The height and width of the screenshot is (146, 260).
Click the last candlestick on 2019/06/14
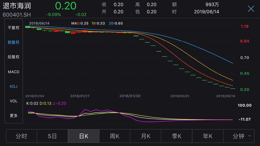[x=233, y=88]
